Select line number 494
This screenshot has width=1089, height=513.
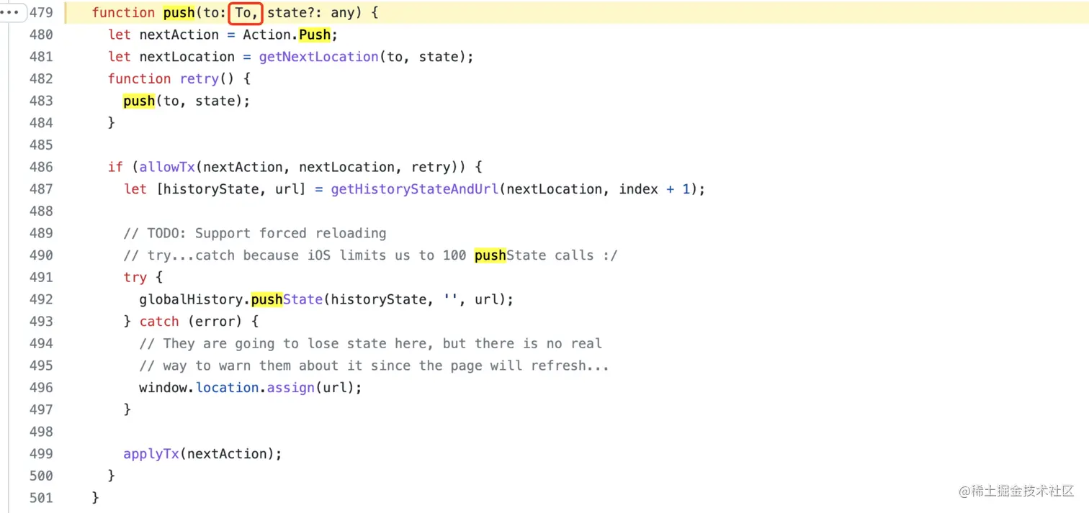[41, 343]
